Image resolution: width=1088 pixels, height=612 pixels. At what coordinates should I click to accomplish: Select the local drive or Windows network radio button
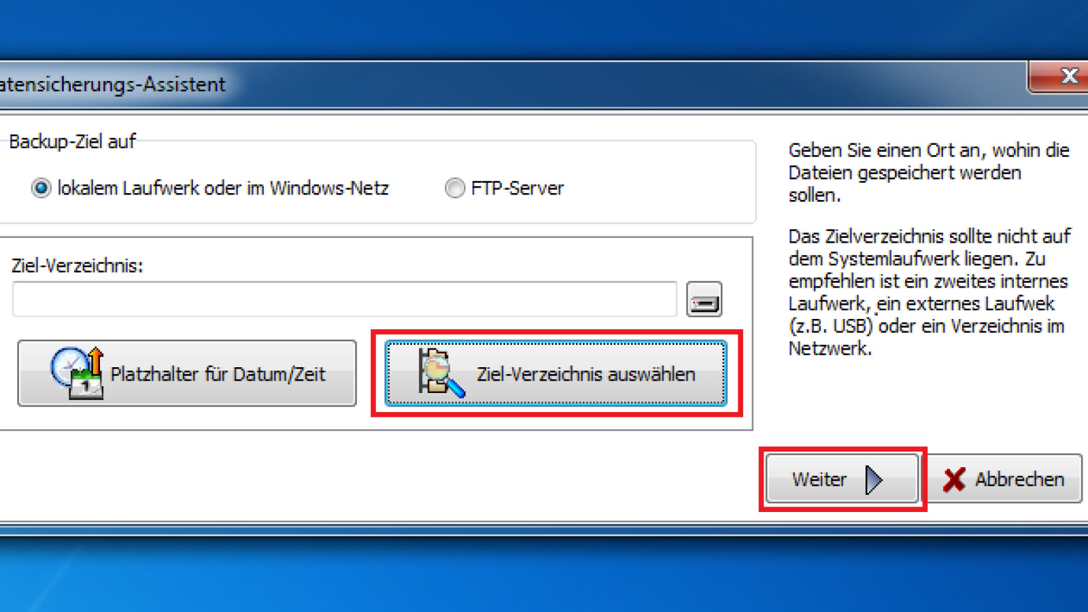pyautogui.click(x=41, y=188)
